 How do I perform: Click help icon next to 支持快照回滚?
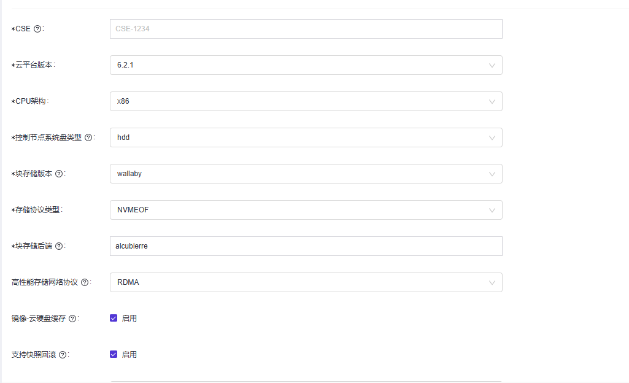[x=63, y=355]
